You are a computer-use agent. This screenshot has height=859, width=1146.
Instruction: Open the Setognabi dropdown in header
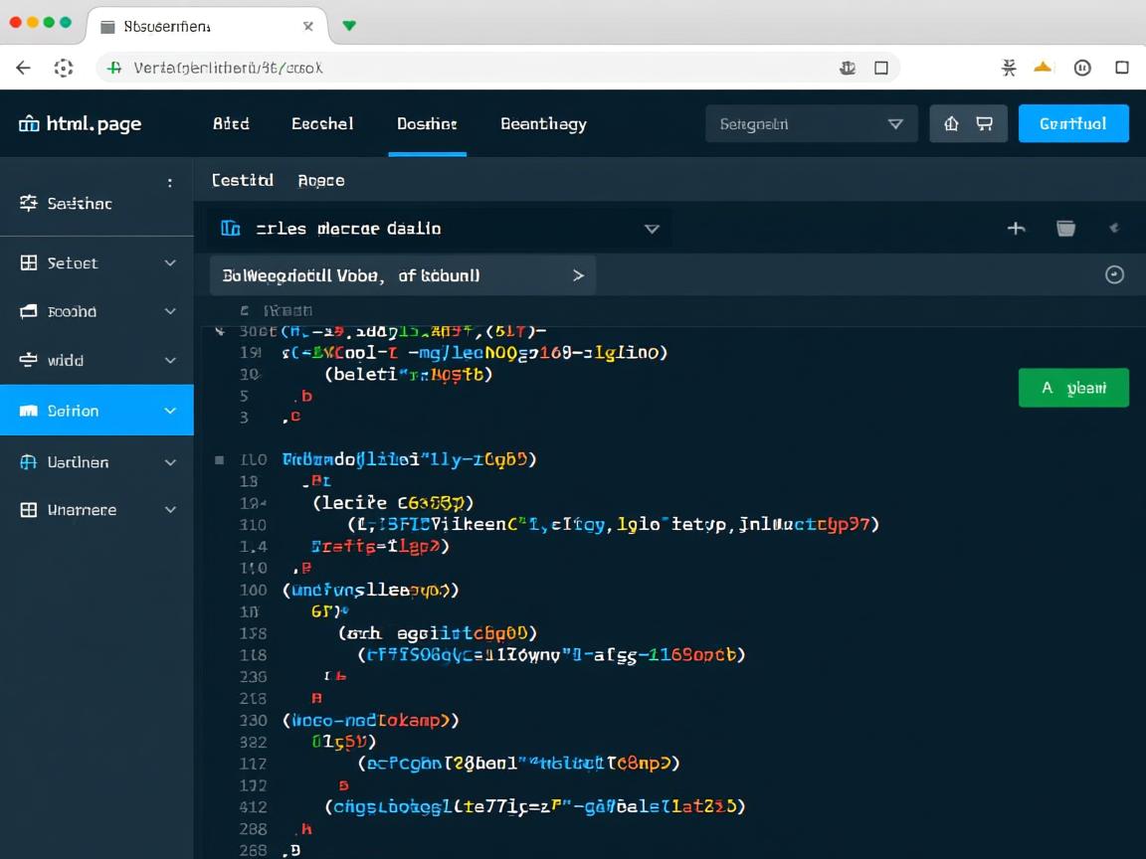point(811,124)
